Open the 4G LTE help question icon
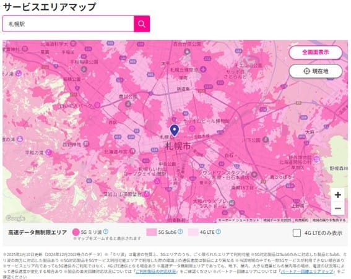The height and width of the screenshot is (279, 351). tap(218, 231)
